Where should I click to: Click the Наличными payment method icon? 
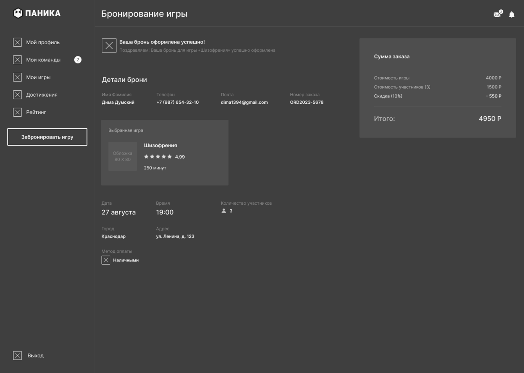[x=106, y=260]
